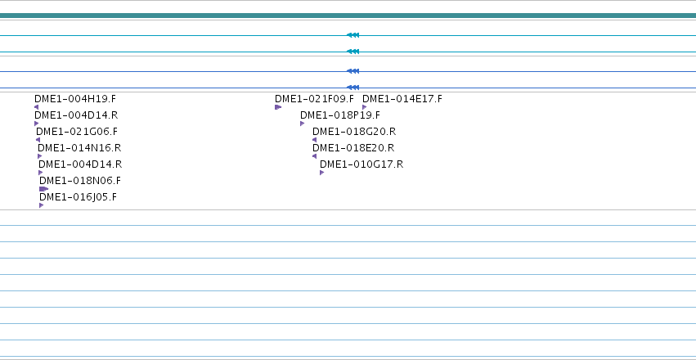Click the arrow glyph under DME1-014E17.F
696x360 pixels.
pos(365,107)
